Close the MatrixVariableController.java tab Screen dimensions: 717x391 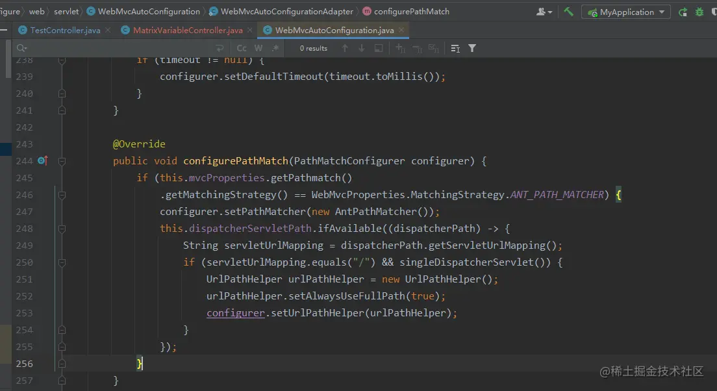pos(249,30)
